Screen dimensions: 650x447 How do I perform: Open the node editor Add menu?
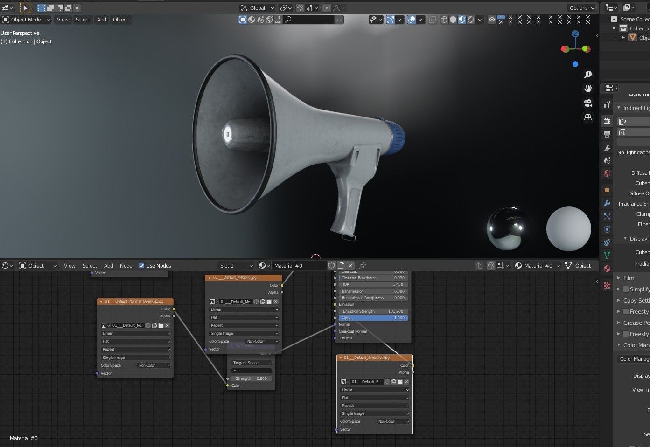[x=109, y=266]
